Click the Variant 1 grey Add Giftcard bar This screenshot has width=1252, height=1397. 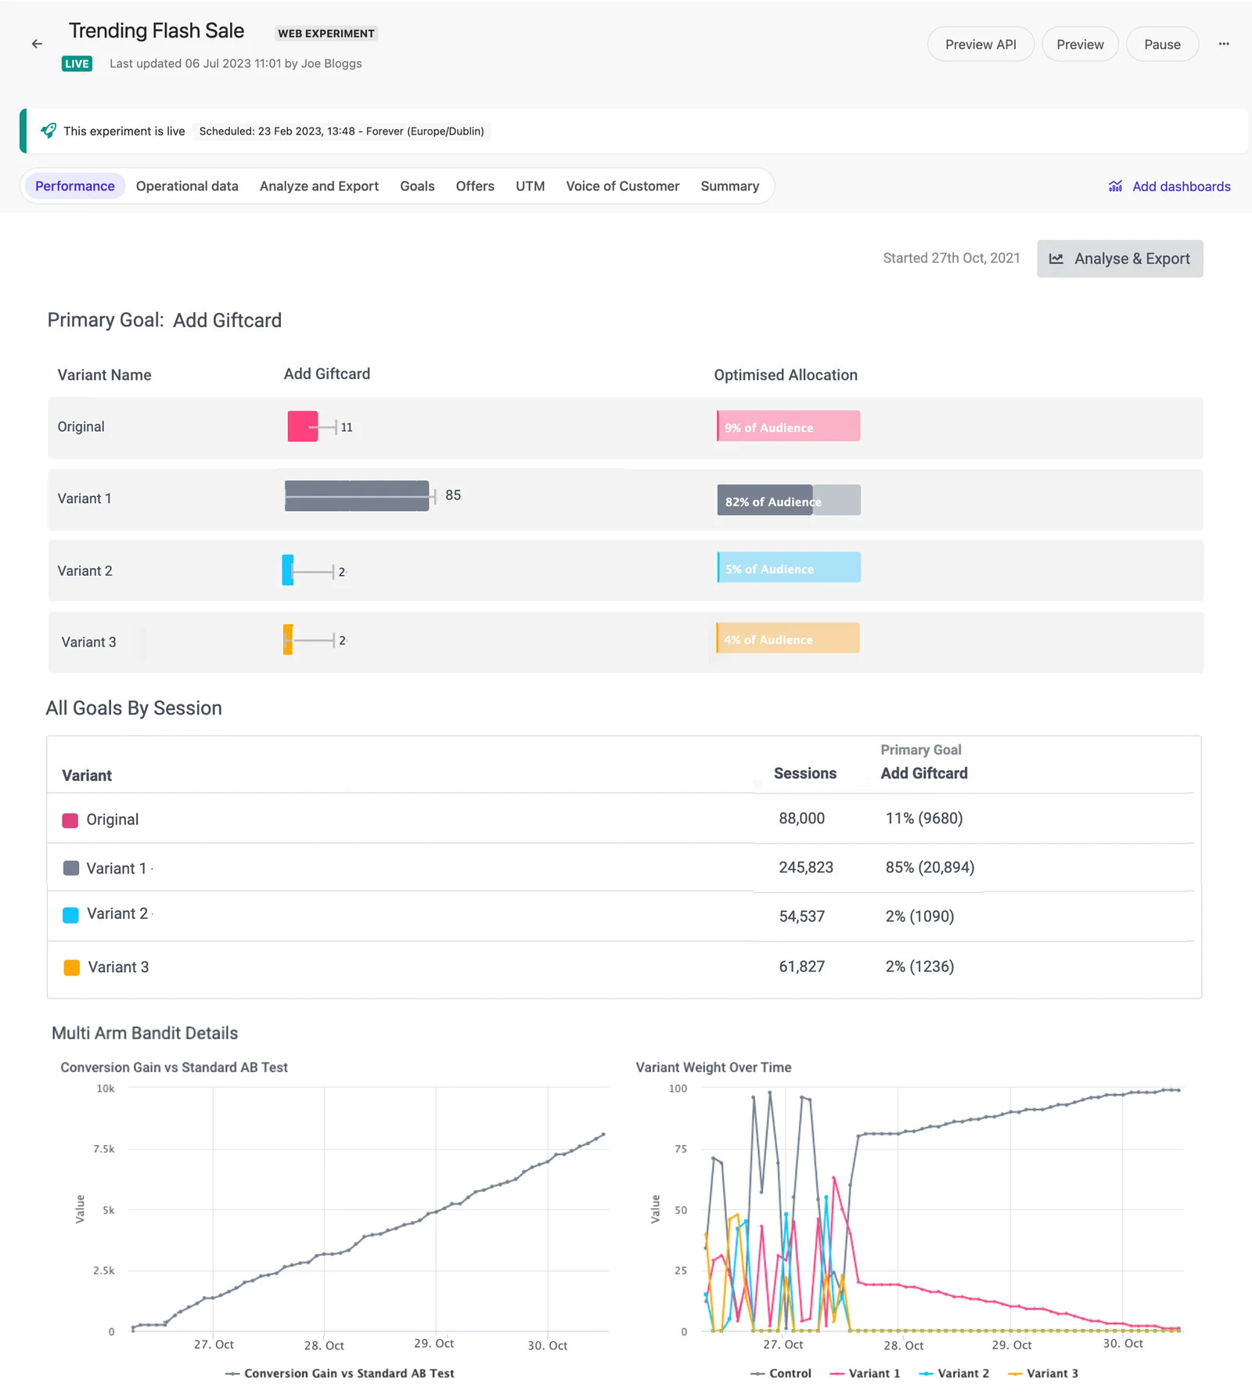pyautogui.click(x=357, y=496)
